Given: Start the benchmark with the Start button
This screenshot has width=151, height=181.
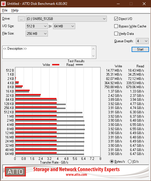Looking at the screenshot, I should (x=140, y=49).
